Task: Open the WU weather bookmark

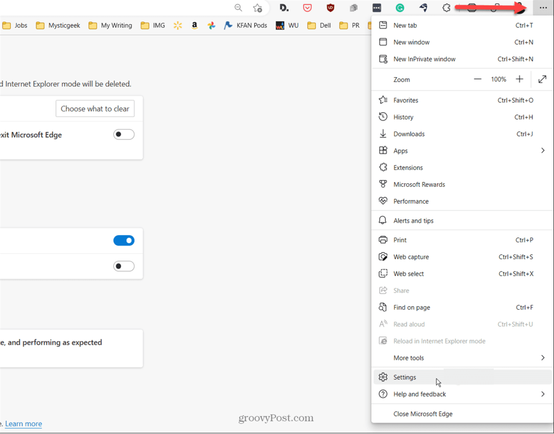Action: (287, 25)
